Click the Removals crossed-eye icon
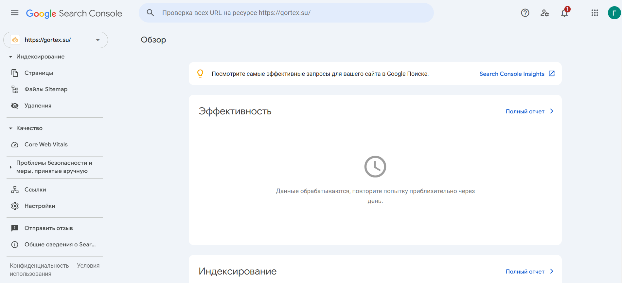622x283 pixels. point(15,106)
